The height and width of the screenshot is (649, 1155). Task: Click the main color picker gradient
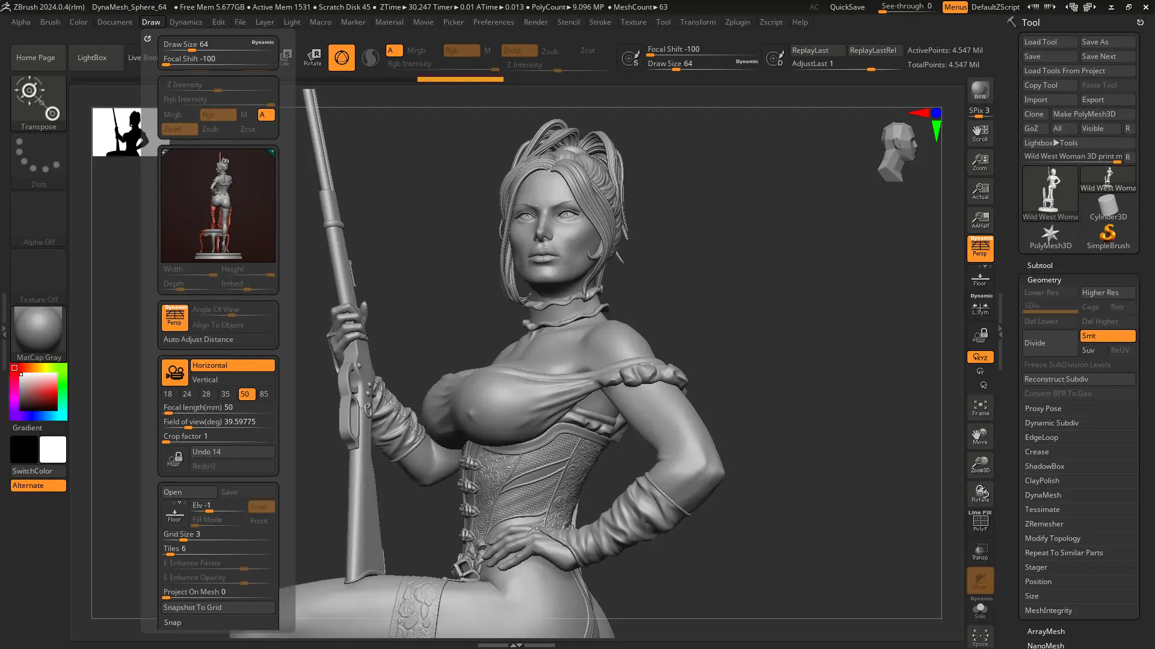[38, 391]
